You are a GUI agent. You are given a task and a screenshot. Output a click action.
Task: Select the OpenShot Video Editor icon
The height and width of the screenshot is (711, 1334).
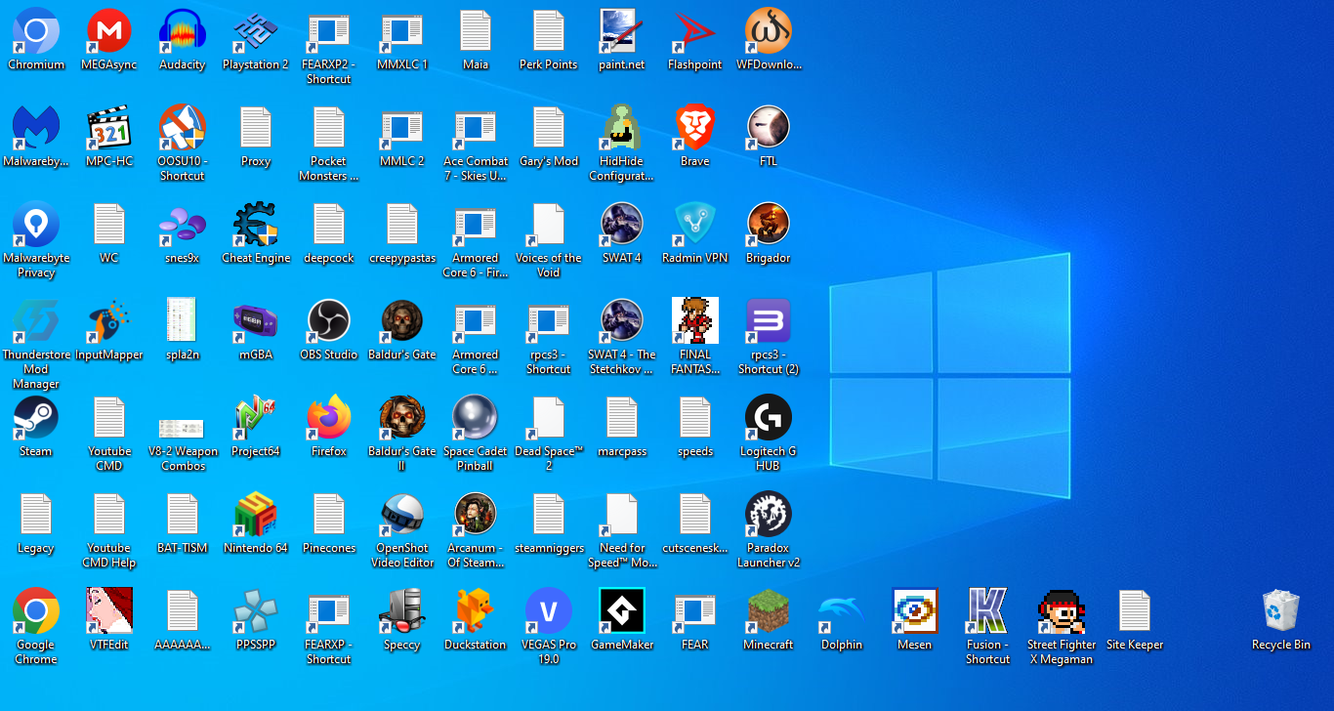(x=402, y=515)
